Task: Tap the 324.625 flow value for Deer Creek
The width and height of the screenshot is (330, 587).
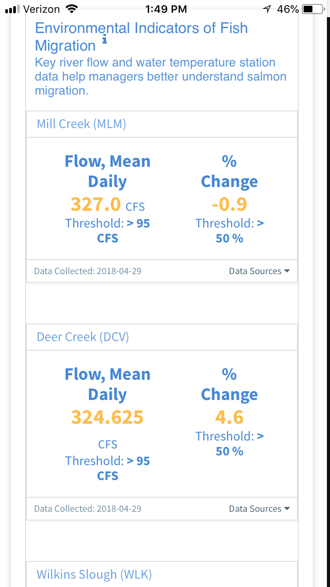Action: [107, 417]
